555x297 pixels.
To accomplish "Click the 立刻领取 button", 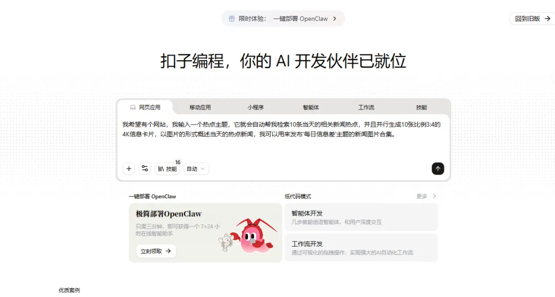I will (x=156, y=251).
